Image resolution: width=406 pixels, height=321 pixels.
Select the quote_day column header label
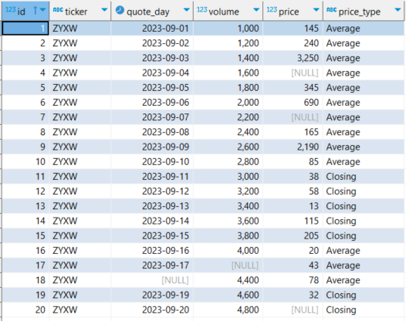pyautogui.click(x=148, y=12)
